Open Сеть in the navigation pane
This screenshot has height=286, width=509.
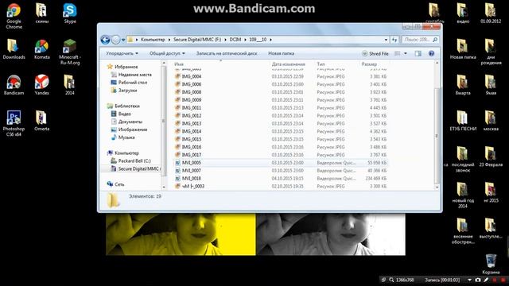tap(115, 184)
